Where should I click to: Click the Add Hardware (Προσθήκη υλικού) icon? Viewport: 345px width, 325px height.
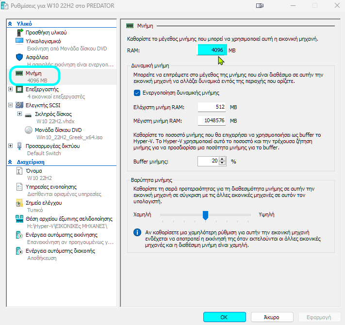click(19, 32)
